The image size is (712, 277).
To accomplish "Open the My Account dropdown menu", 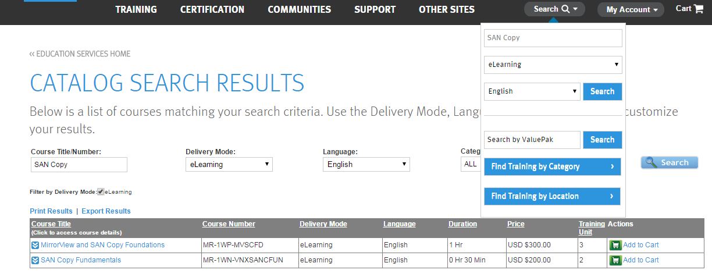I will point(631,9).
